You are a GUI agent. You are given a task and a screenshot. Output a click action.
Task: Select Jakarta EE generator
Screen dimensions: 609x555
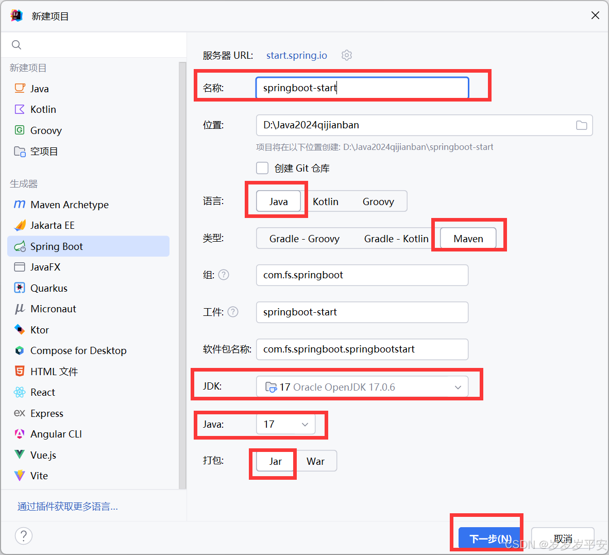[88, 225]
